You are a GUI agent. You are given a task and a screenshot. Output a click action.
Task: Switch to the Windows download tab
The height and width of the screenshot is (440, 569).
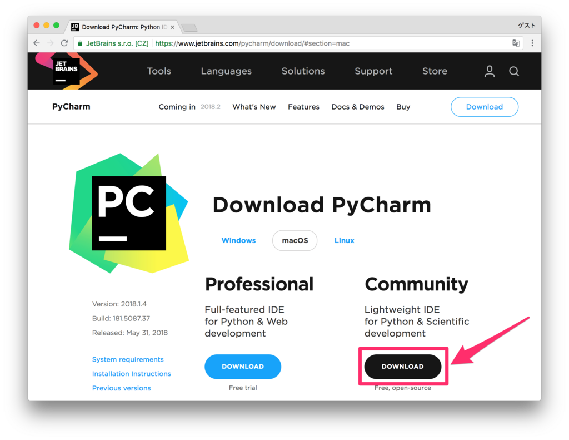238,240
